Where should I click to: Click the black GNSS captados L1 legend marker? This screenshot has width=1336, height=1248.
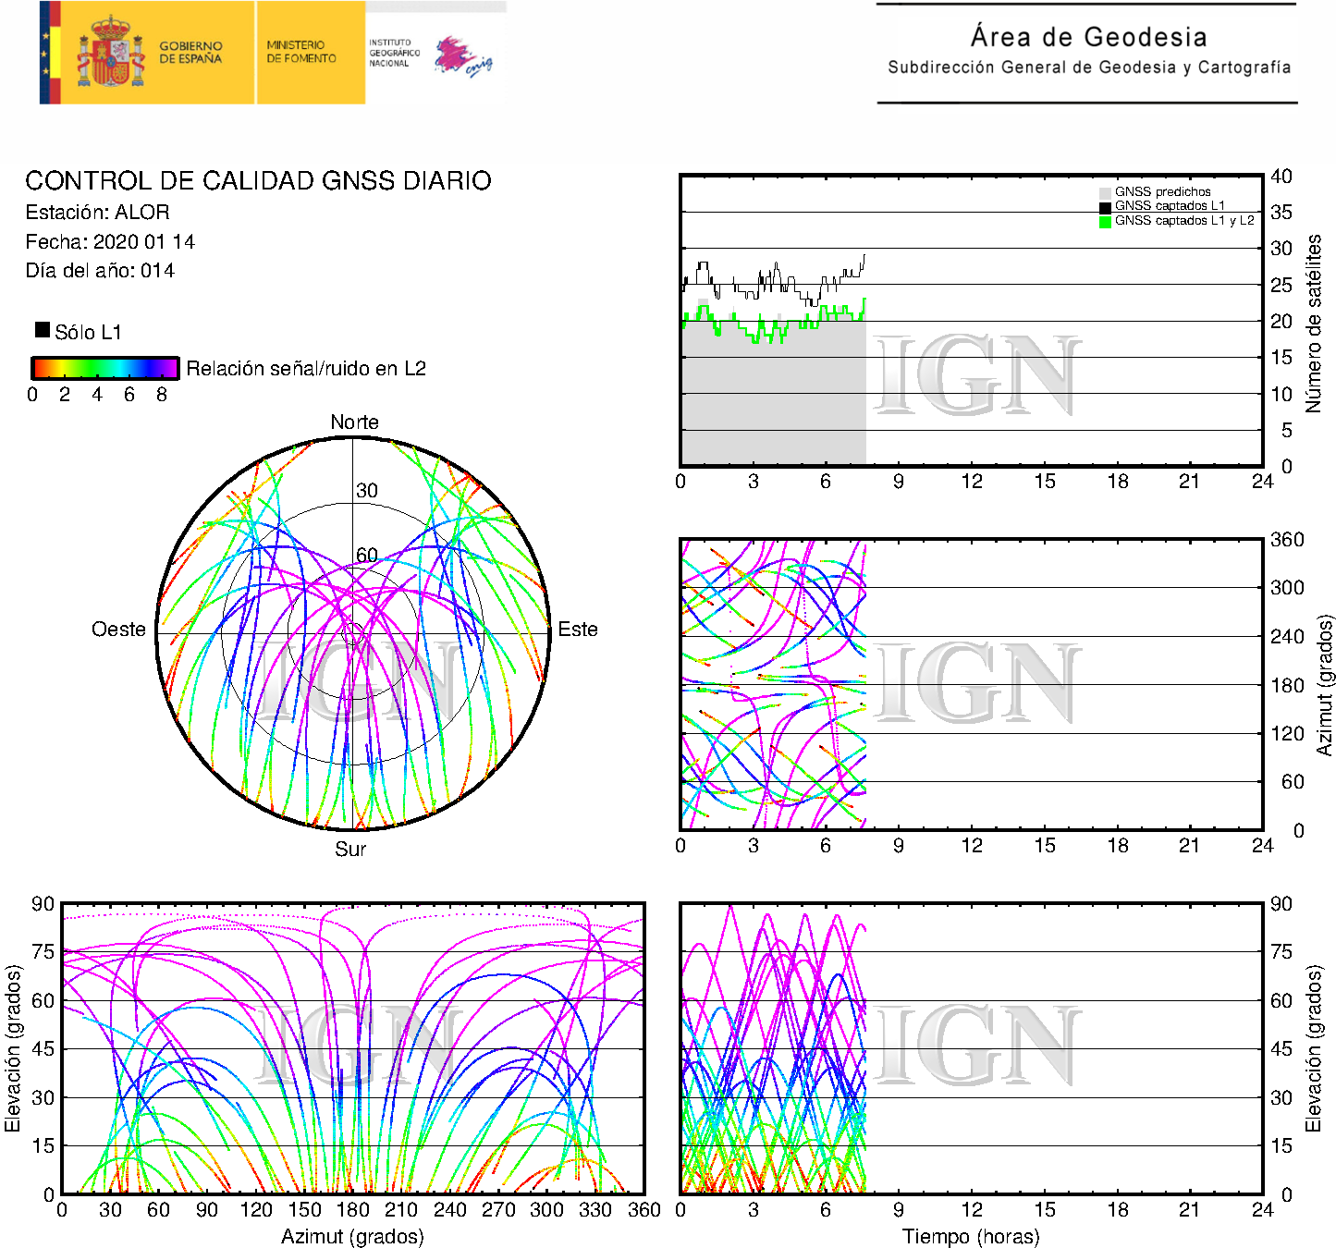[1105, 207]
